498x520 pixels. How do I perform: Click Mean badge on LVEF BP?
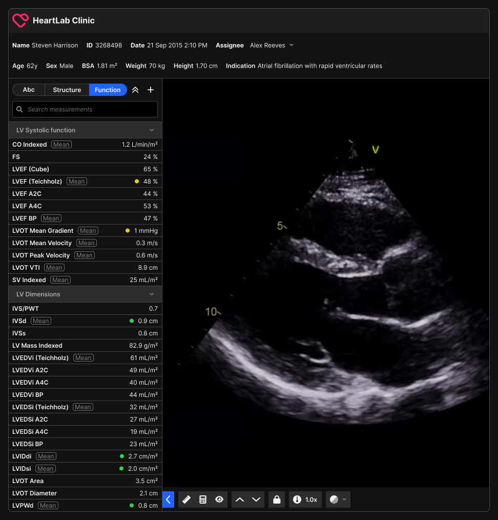[x=51, y=218]
